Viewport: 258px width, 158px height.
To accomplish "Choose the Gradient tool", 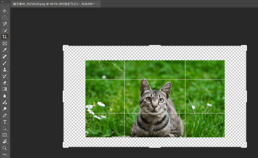I will 5,89.
